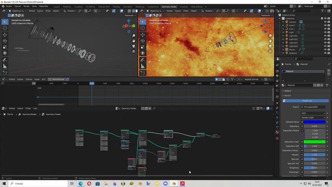Toggle visibility eye for Camera in outliner
The image size is (332, 187).
tap(325, 22)
